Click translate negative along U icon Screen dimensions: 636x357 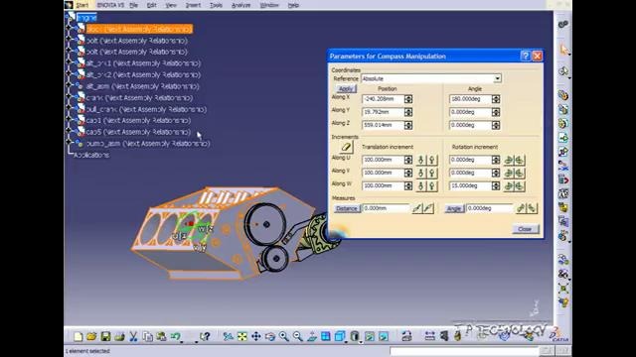(420, 160)
